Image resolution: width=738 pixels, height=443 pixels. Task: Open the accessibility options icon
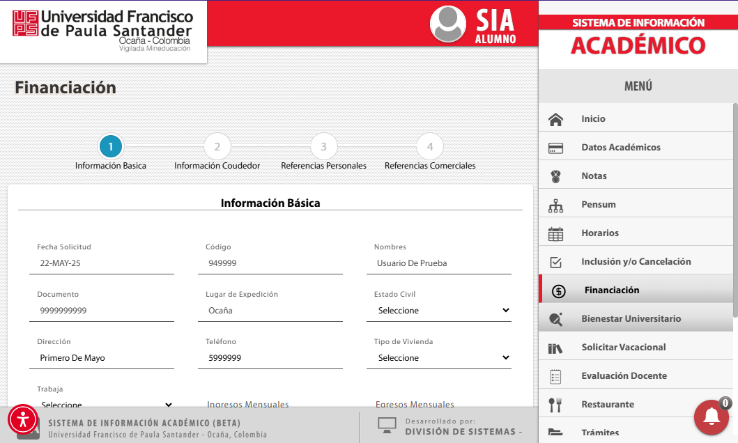click(22, 419)
